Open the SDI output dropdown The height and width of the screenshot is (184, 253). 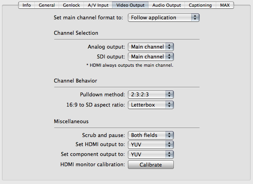pyautogui.click(x=151, y=56)
